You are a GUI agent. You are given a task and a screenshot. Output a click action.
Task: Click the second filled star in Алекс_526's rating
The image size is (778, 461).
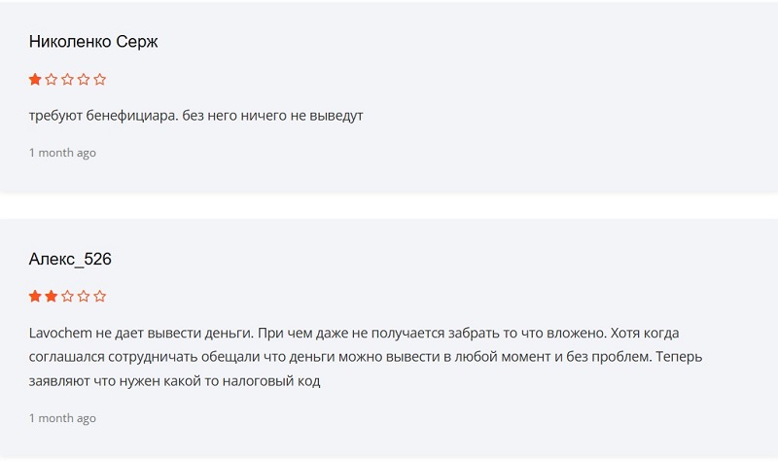pyautogui.click(x=52, y=296)
